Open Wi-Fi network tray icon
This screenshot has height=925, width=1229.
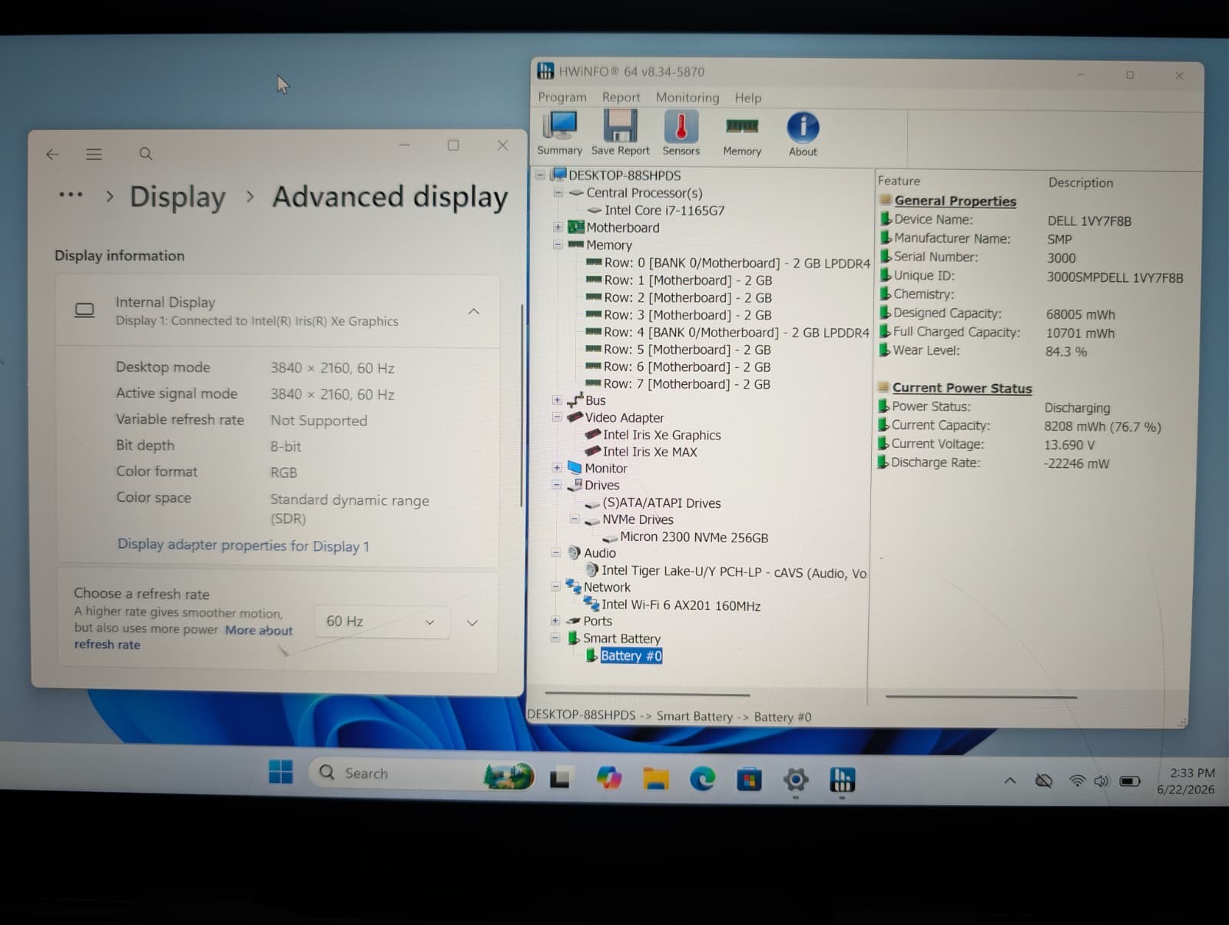[1077, 781]
